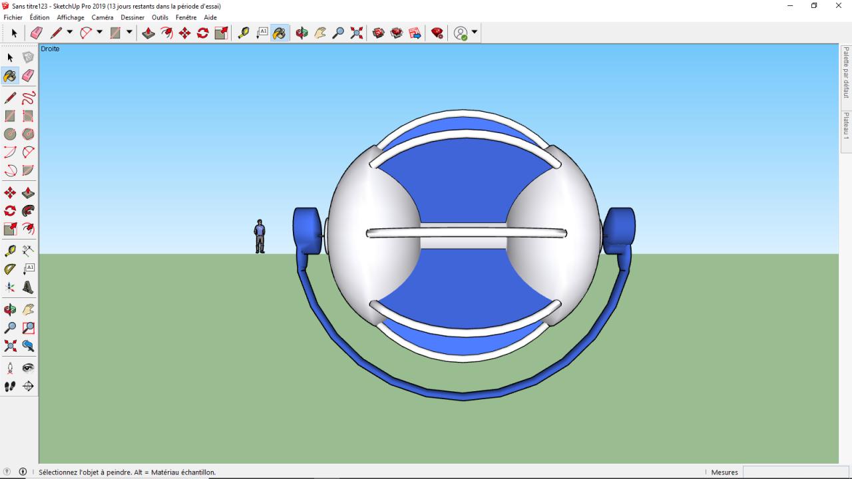Screen dimensions: 852x479
Task: Open the Aide menu
Action: pos(210,17)
